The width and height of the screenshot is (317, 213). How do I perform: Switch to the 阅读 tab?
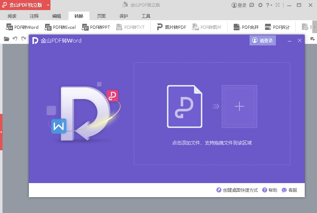(x=12, y=16)
